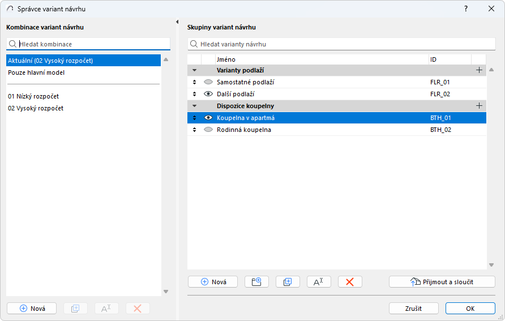The image size is (505, 321).
Task: Click Přijmout a sloučit button
Action: click(x=442, y=282)
